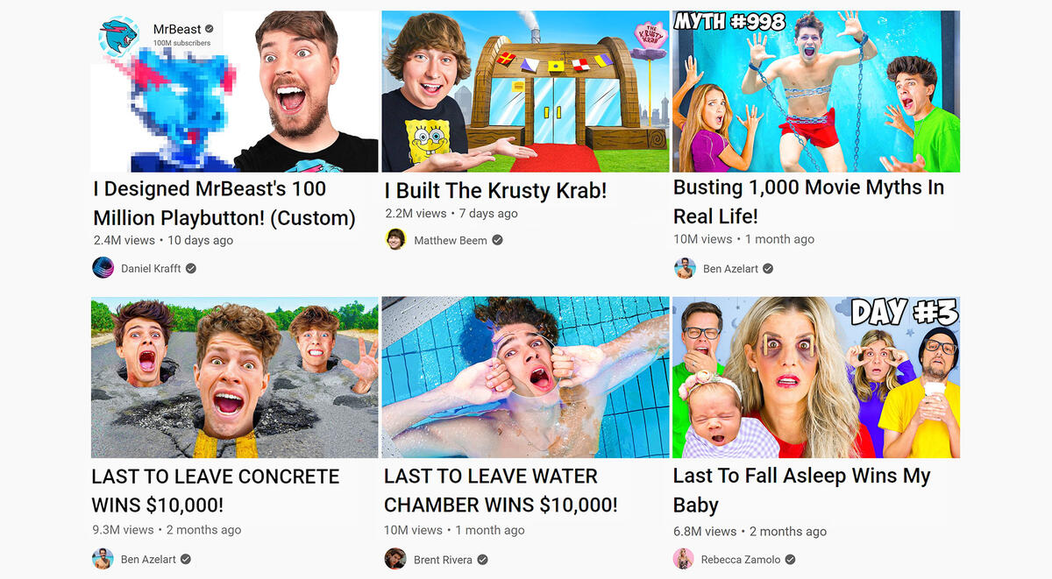The height and width of the screenshot is (579, 1052).
Task: Click title "Busting 1,000 Movie Myths In Real Life!"
Action: 809,201
